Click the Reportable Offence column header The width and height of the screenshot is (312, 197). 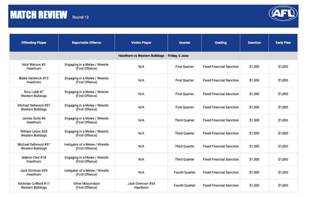pyautogui.click(x=87, y=43)
